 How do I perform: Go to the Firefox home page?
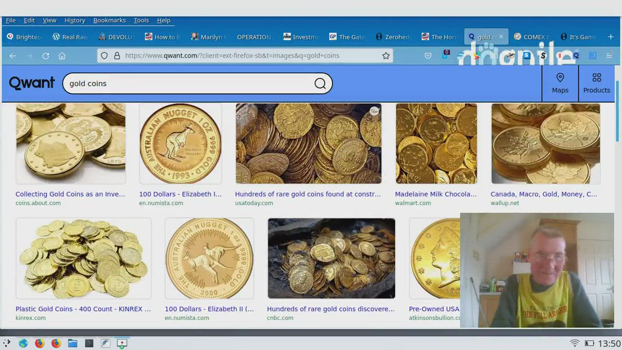point(62,56)
